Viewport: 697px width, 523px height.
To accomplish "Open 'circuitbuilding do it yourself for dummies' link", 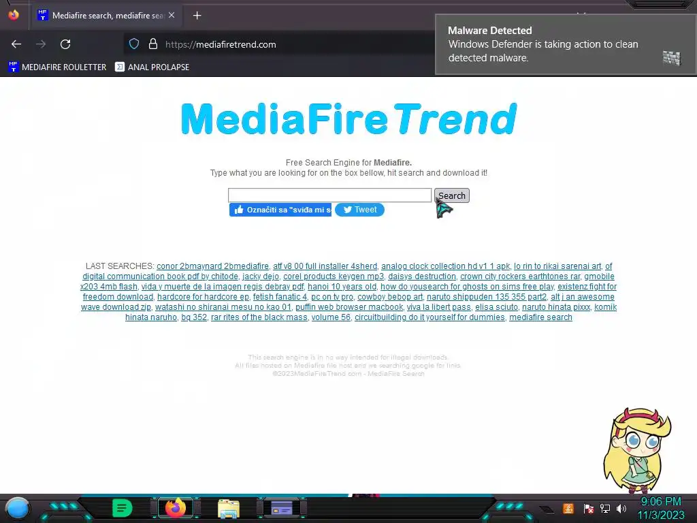I will [x=429, y=317].
